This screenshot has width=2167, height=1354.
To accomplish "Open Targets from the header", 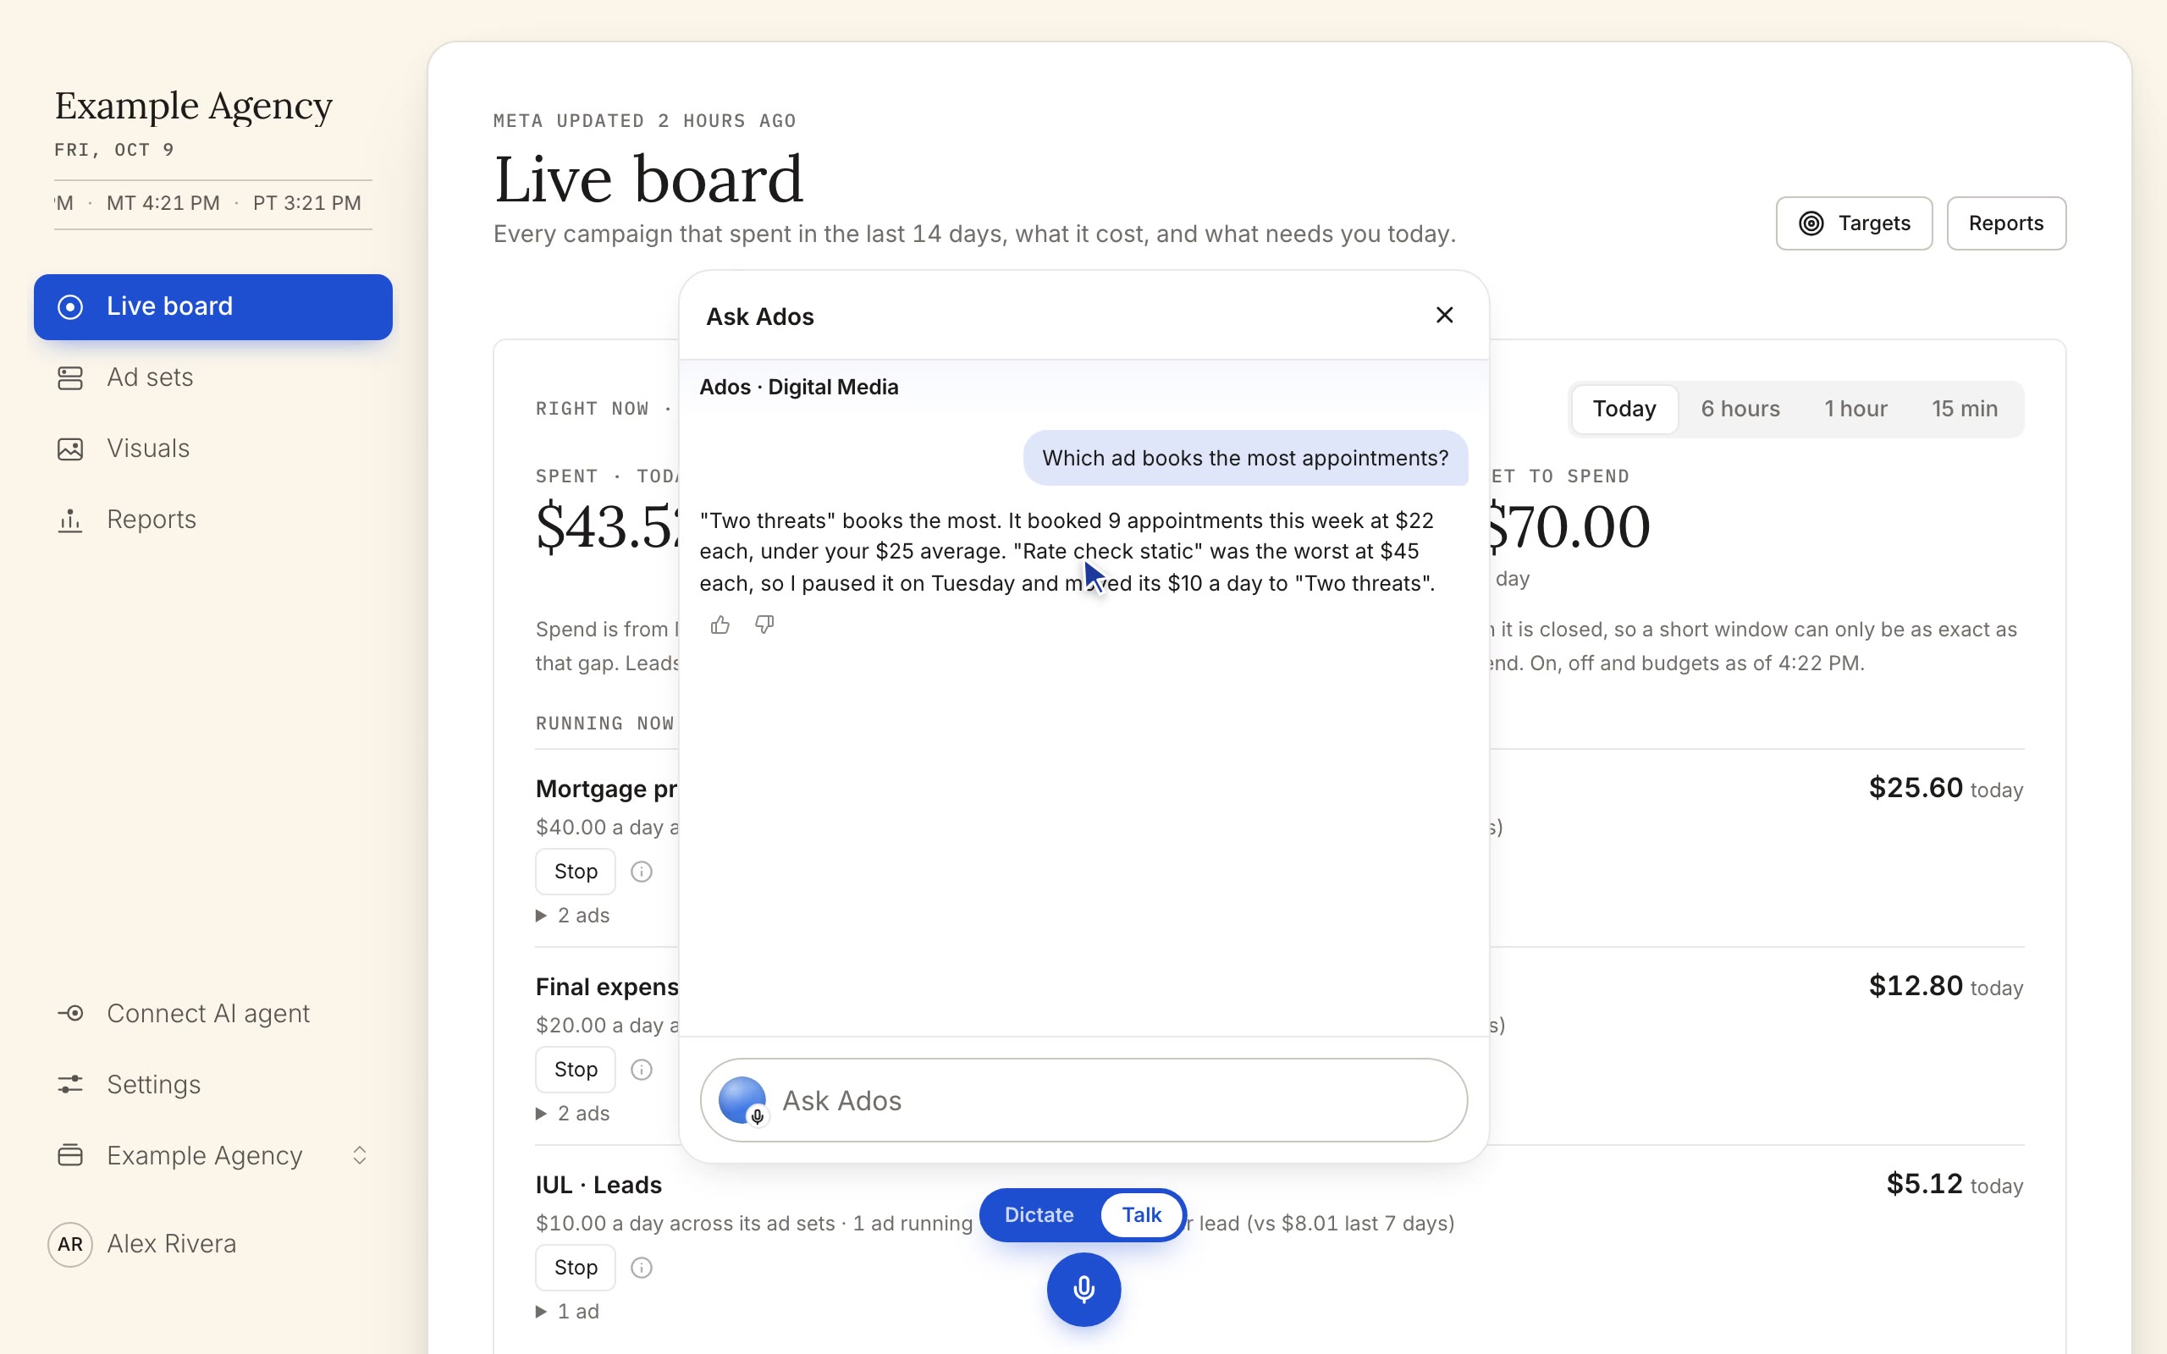I will 1854,223.
